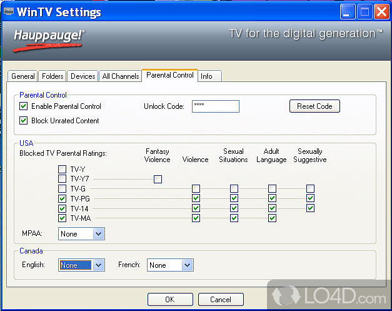The image size is (392, 311).
Task: Go to the Devices tab
Action: (x=83, y=76)
